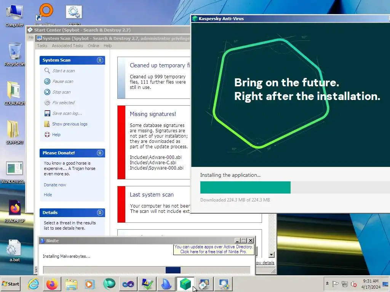Click the Show previous logs link
390x292 pixels.
click(x=70, y=124)
